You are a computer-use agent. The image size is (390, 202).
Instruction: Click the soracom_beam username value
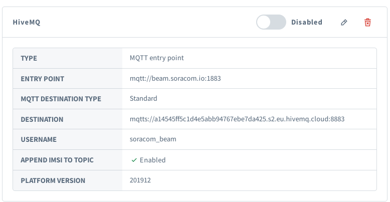point(153,140)
